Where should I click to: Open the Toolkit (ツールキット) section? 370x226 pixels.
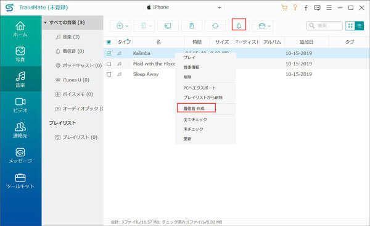pos(20,181)
